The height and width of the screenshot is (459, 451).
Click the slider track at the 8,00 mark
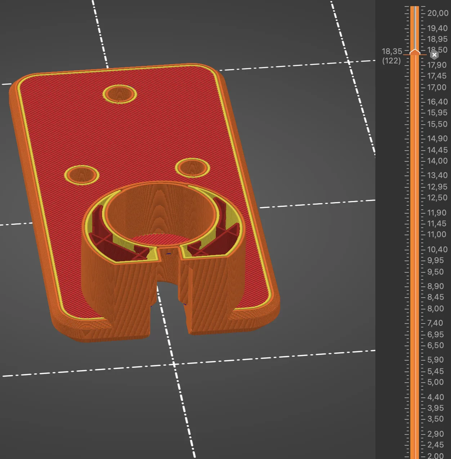(415, 309)
